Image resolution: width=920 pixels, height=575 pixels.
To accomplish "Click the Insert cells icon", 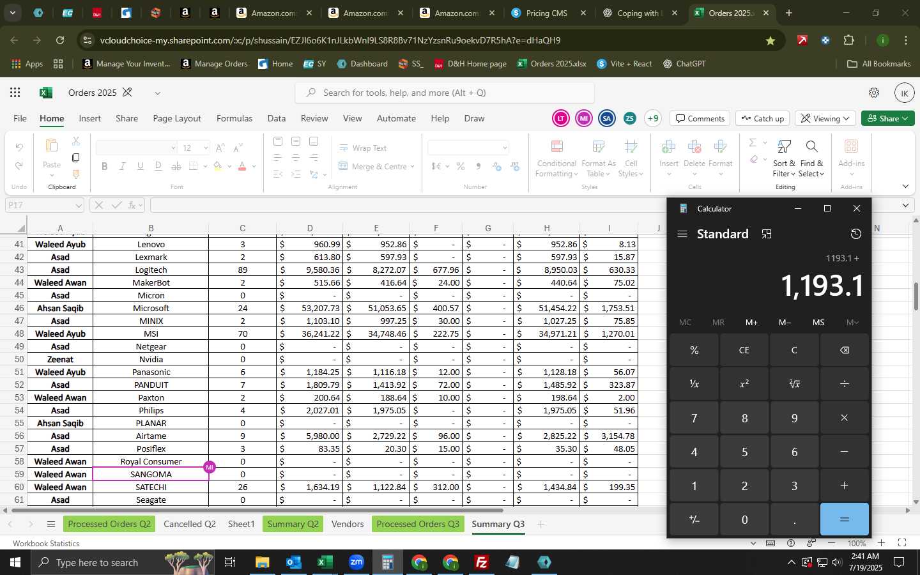I will (669, 148).
